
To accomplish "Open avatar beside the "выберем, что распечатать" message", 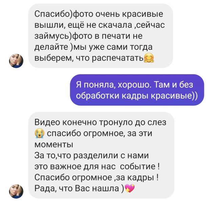I will tap(16, 61).
